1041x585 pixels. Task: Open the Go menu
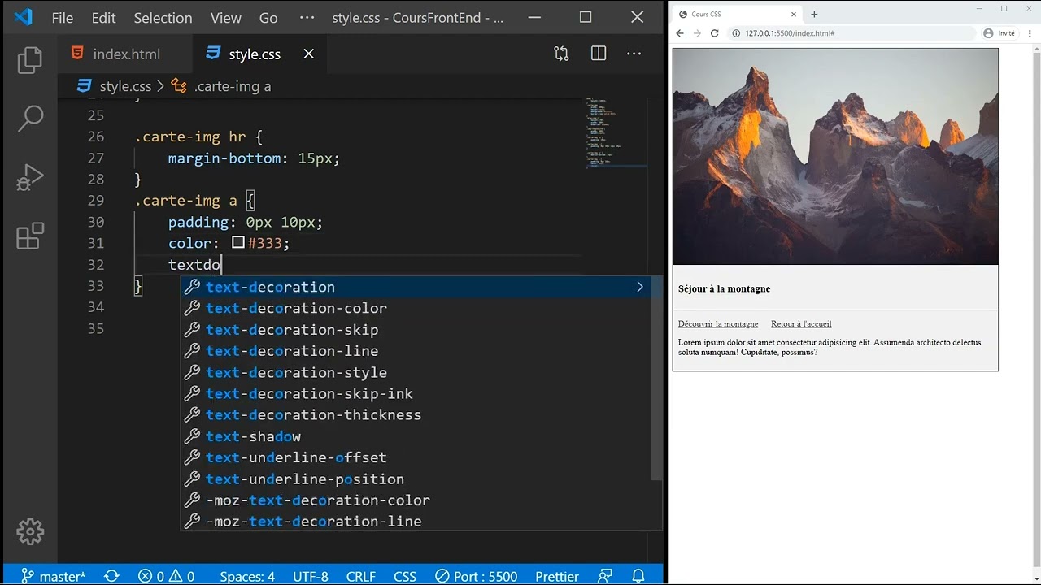[x=268, y=18]
